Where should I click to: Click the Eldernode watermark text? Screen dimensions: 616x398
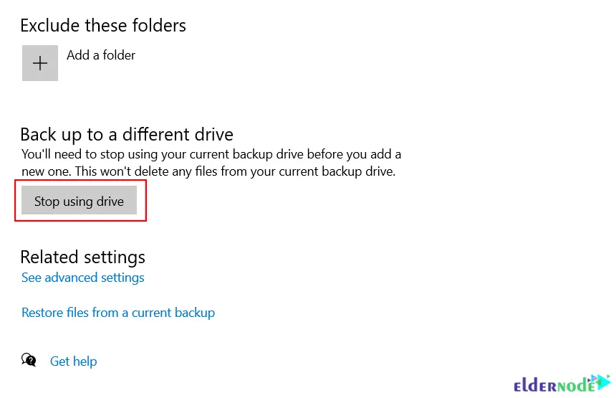(554, 385)
